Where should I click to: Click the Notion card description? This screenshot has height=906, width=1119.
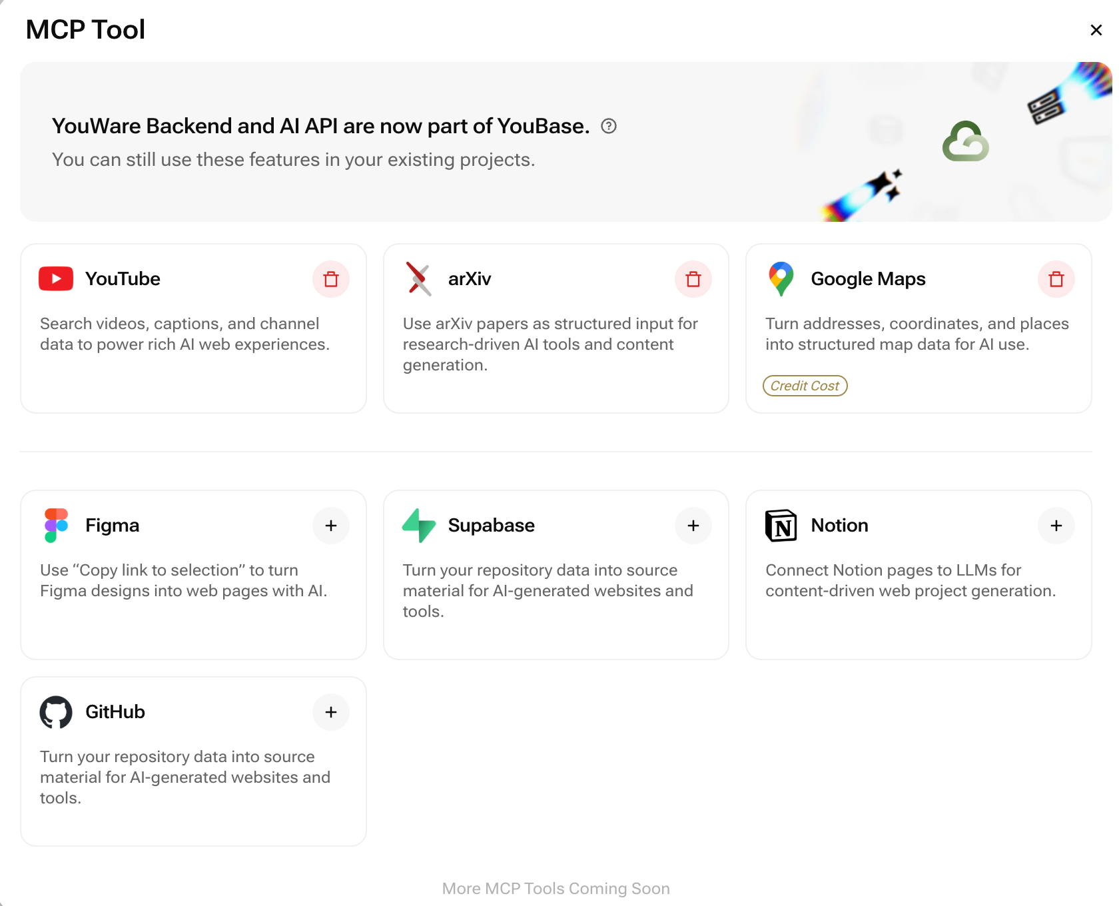pos(911,580)
